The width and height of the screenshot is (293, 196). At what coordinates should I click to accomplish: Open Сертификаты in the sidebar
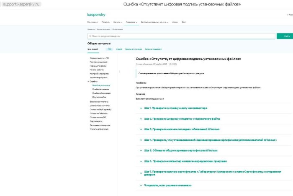point(96,121)
